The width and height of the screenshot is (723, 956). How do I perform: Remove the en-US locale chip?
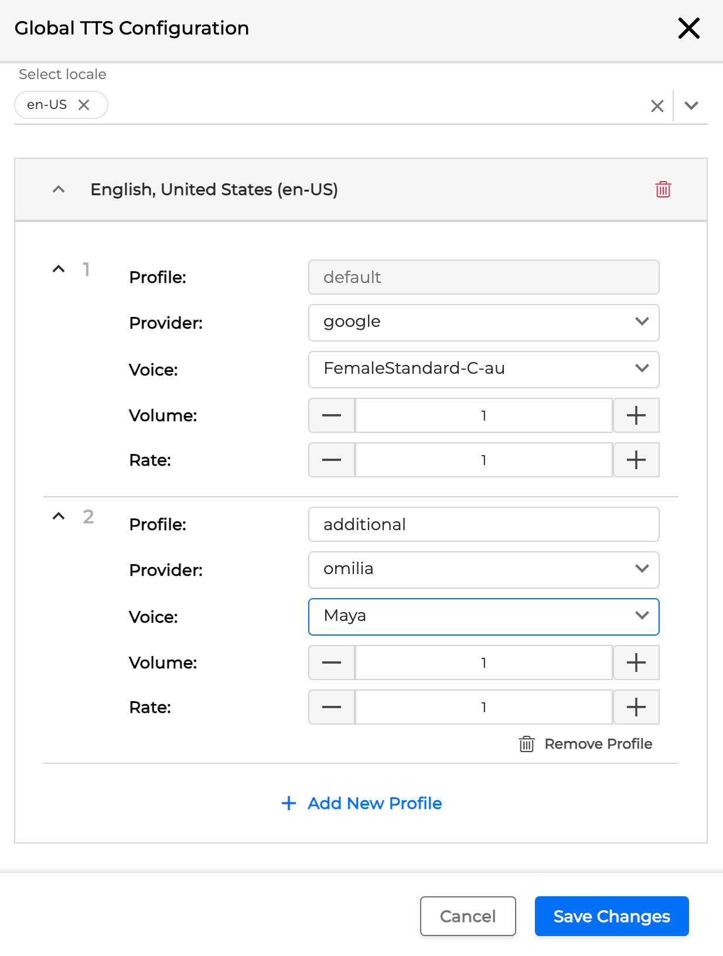[84, 105]
